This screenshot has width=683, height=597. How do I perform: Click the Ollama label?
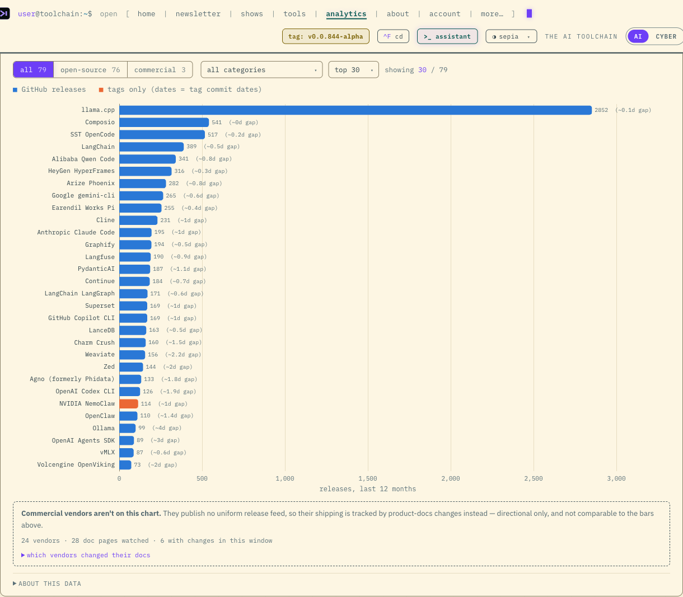coord(104,429)
